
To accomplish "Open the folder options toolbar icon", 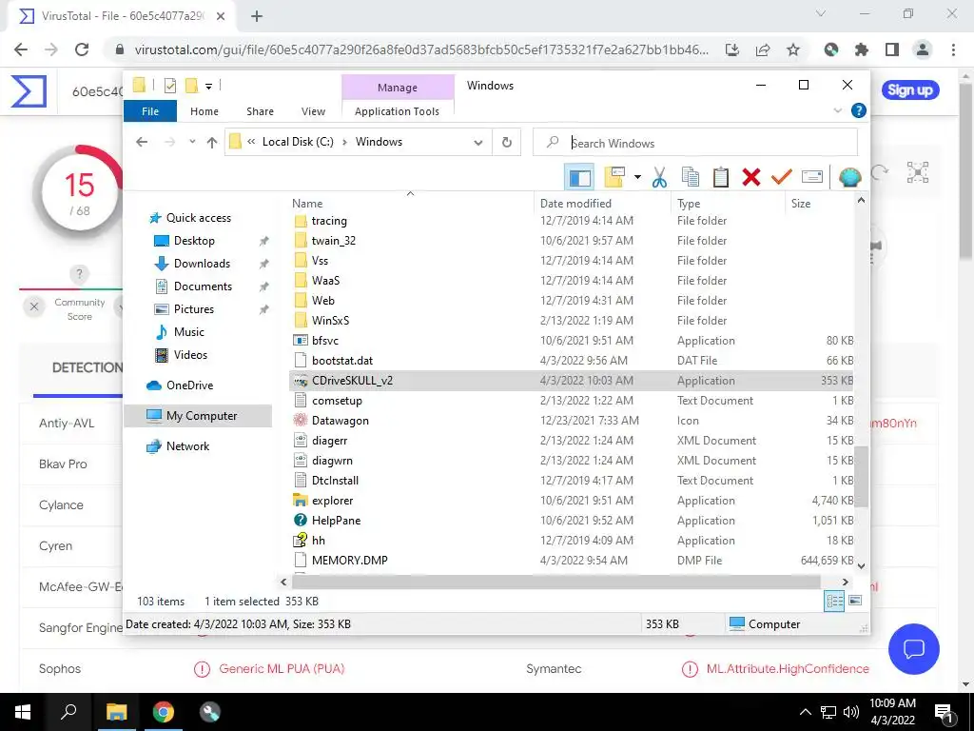I will click(x=614, y=177).
